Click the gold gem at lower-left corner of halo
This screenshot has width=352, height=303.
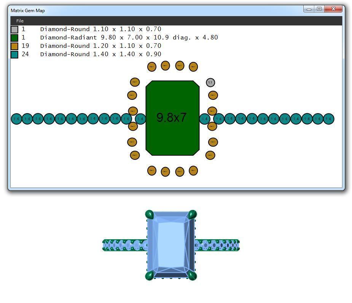pos(135,155)
